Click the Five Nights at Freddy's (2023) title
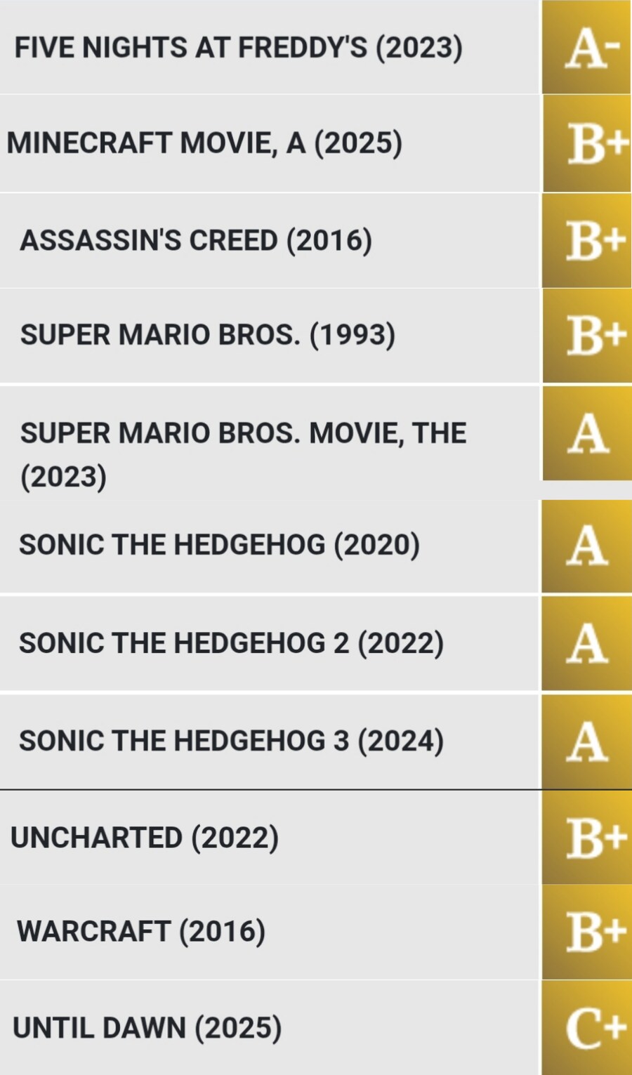The image size is (632, 1075). click(x=238, y=48)
